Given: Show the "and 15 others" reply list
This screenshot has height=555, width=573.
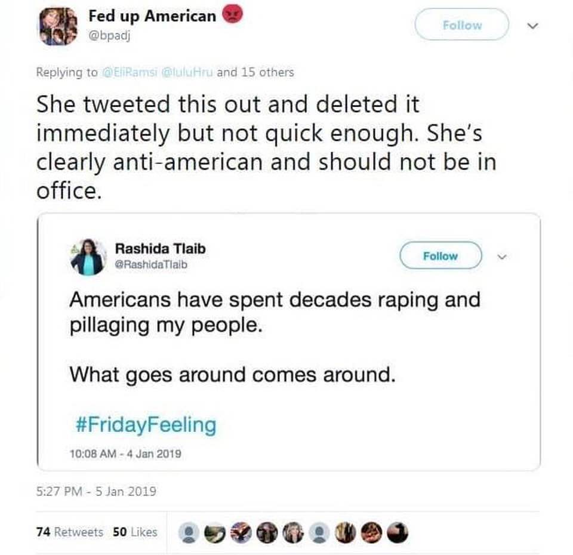Looking at the screenshot, I should click(x=255, y=72).
